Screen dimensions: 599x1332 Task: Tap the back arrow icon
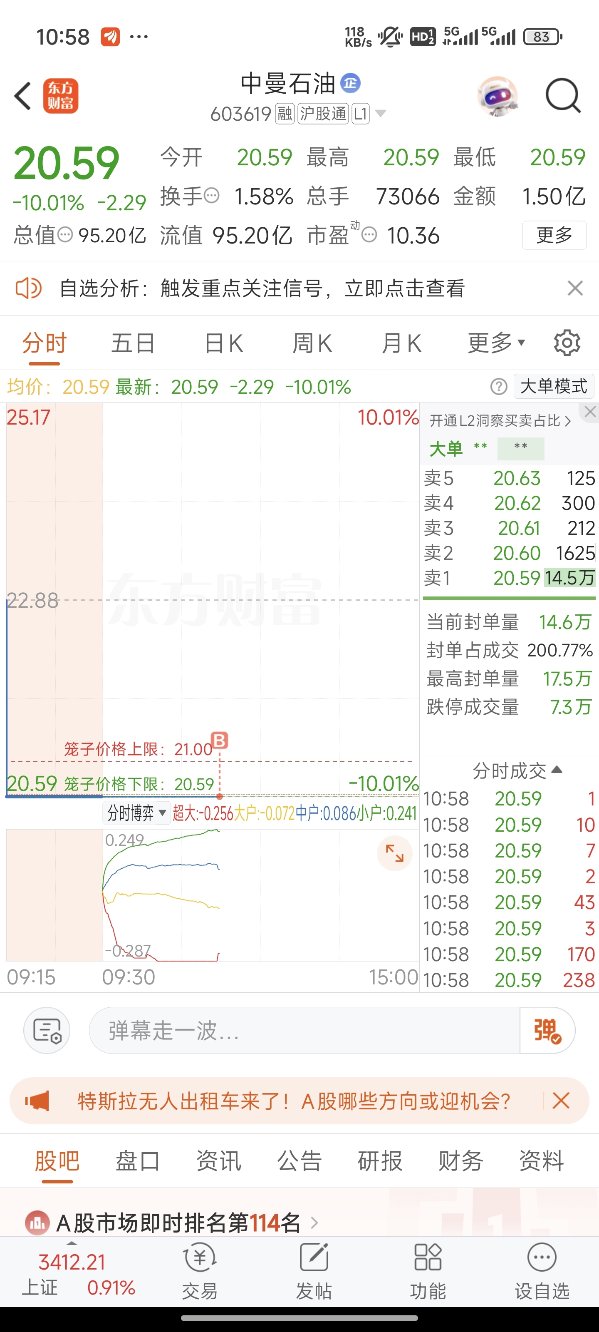[x=23, y=96]
